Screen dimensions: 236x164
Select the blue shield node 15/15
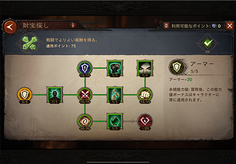click(x=85, y=68)
